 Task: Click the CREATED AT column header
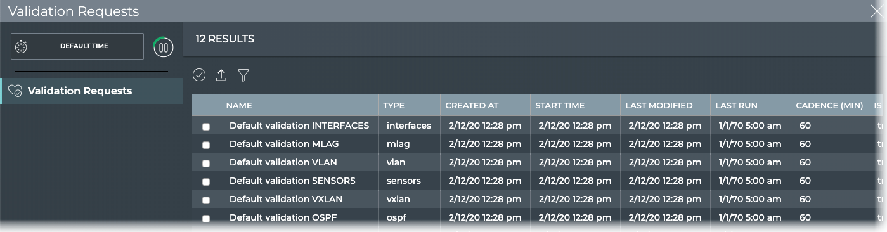(x=472, y=105)
